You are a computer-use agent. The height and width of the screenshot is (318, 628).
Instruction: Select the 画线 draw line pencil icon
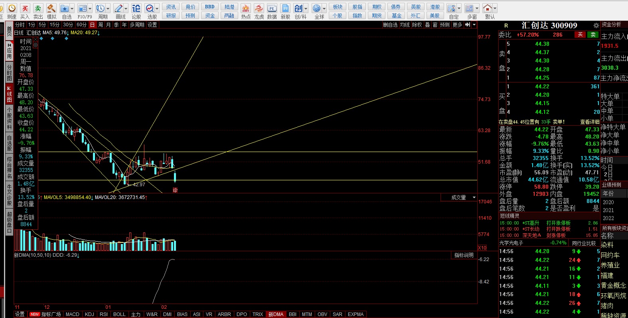pyautogui.click(x=118, y=8)
